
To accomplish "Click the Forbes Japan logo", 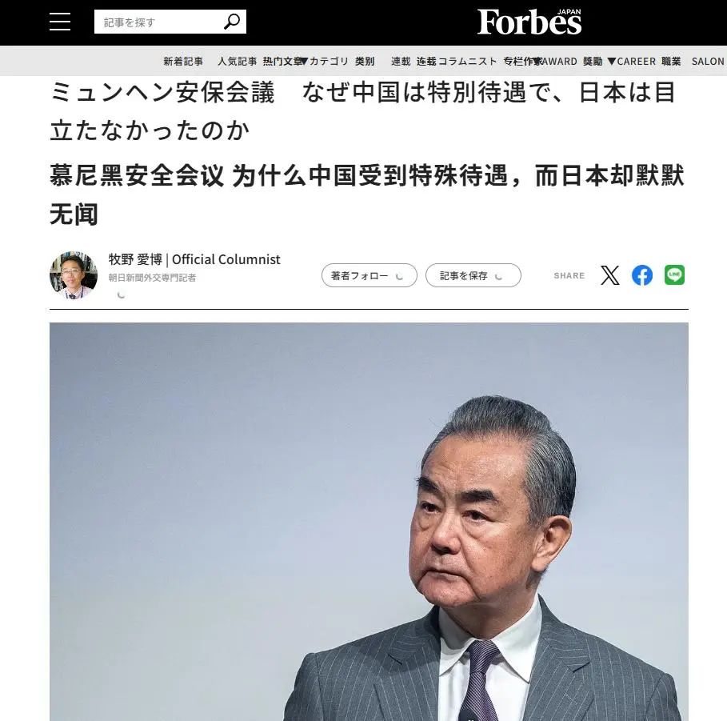I will pyautogui.click(x=529, y=22).
